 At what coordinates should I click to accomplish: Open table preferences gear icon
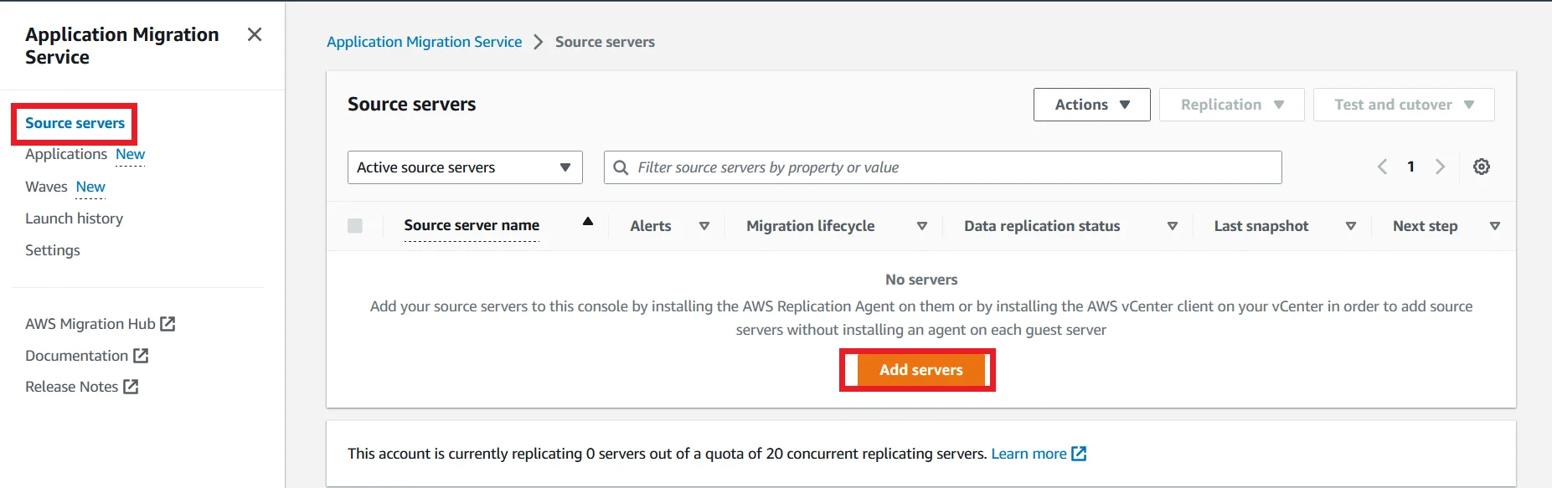[1482, 167]
